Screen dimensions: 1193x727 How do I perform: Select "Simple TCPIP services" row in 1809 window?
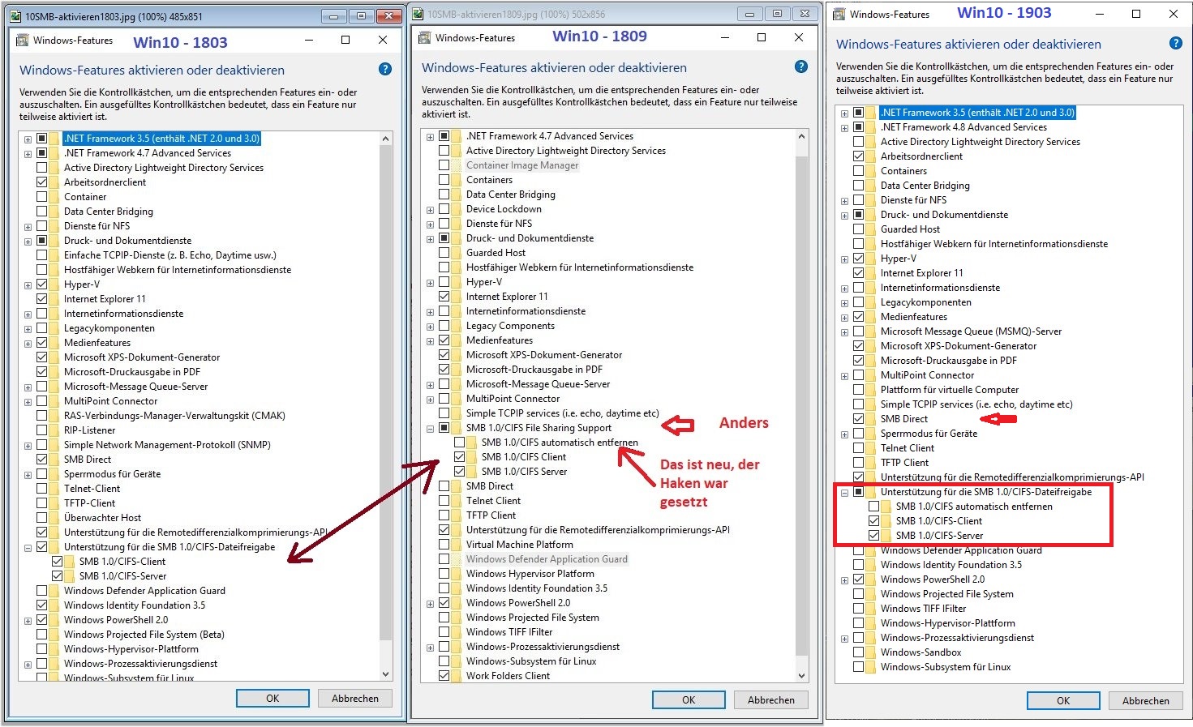coord(563,413)
